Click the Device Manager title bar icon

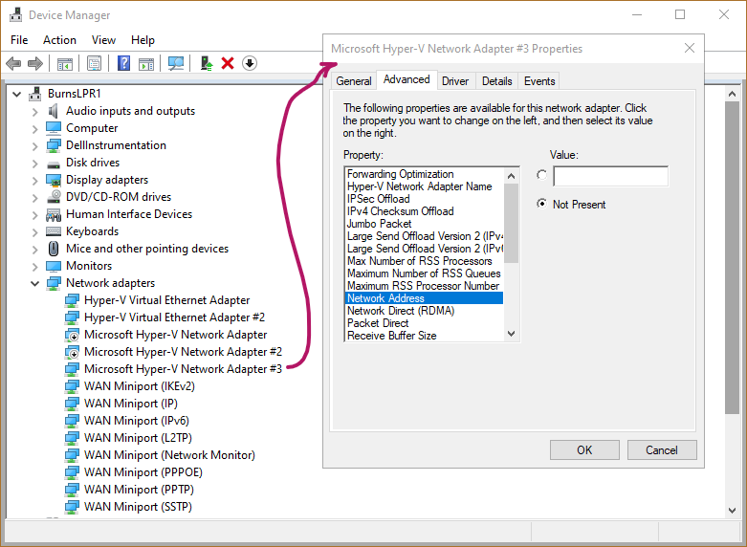pyautogui.click(x=15, y=14)
